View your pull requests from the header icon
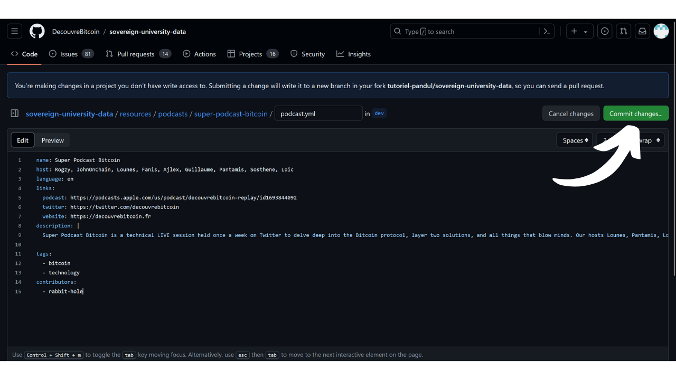676x380 pixels. coord(623,32)
